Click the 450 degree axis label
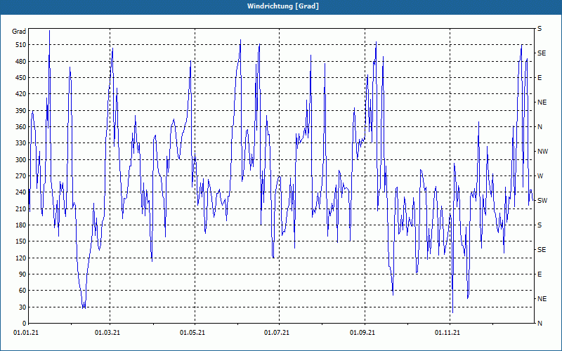The height and width of the screenshot is (351, 562). (x=21, y=78)
